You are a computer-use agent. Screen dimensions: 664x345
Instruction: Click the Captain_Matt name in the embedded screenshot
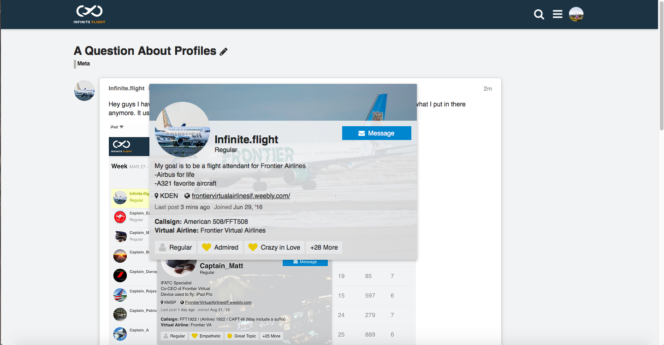(221, 266)
